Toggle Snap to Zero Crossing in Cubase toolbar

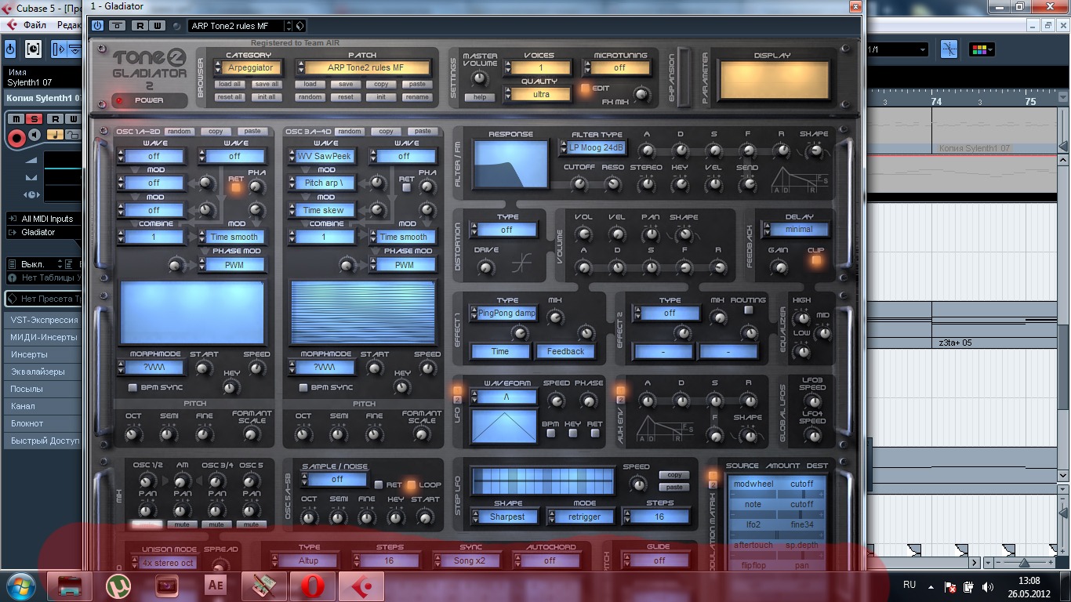point(949,49)
